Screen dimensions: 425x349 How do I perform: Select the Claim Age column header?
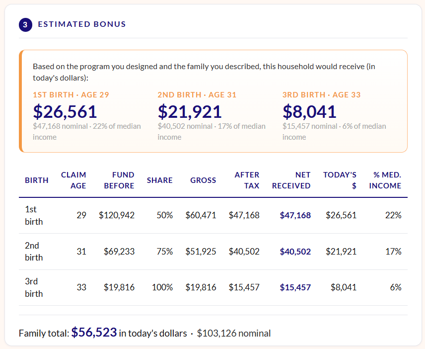(73, 180)
